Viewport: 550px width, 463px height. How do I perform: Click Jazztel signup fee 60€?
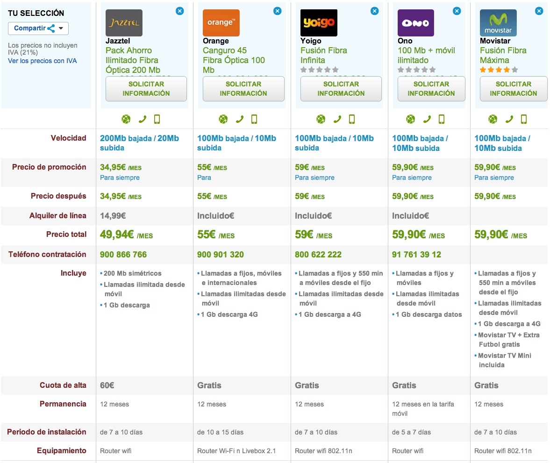(107, 385)
